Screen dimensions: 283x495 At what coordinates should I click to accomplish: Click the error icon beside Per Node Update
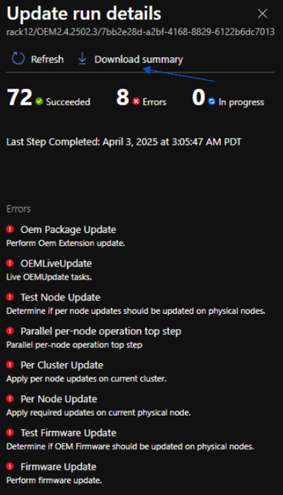[10, 399]
